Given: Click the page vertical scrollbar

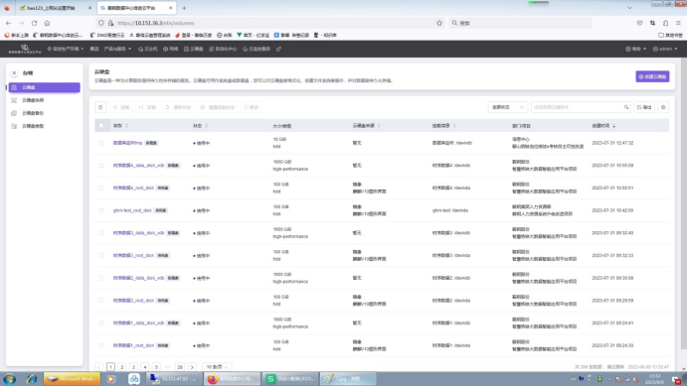Looking at the screenshot, I should tap(684, 203).
